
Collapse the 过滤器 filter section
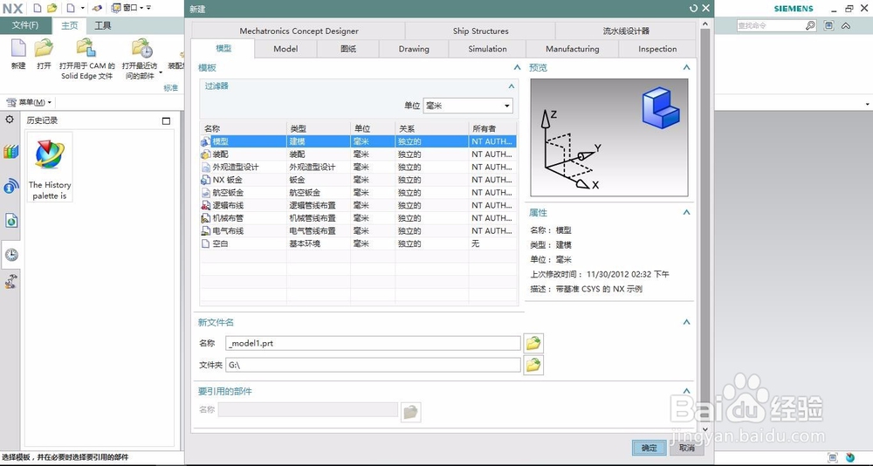[x=511, y=86]
